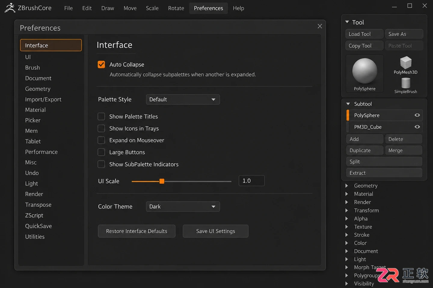Select Brush in preferences category list
The image size is (433, 288).
click(32, 67)
